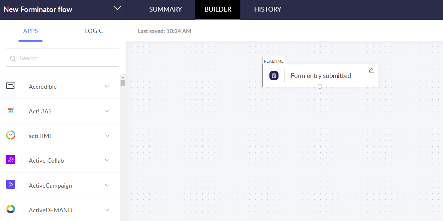Click the scrollbar up arrow
This screenshot has height=221, width=443.
pos(123,77)
